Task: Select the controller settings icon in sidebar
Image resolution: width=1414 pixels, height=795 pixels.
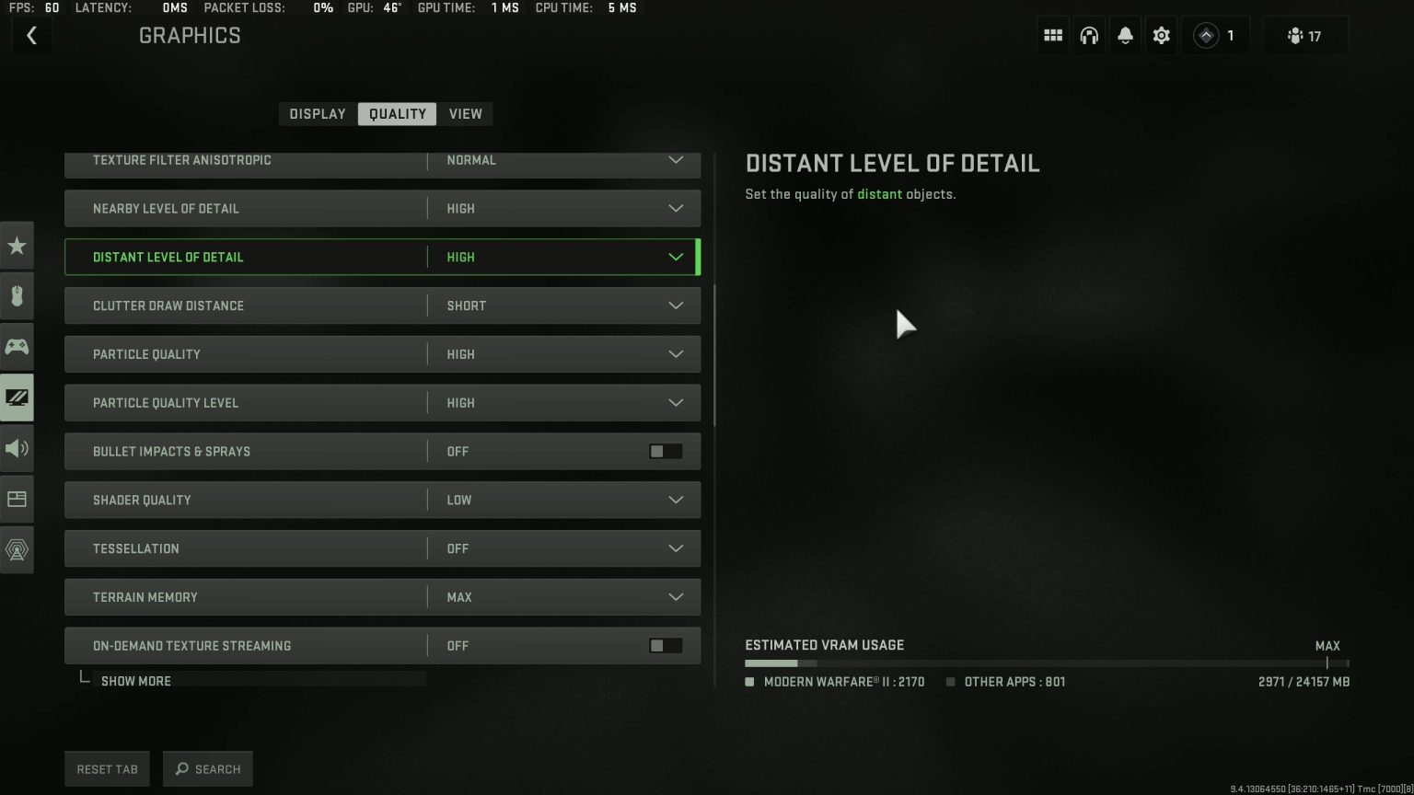Action: pos(17,346)
